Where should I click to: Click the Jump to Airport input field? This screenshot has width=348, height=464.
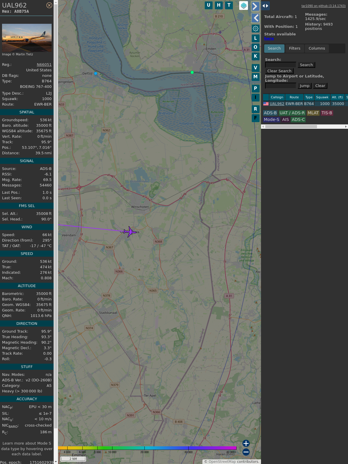280,86
